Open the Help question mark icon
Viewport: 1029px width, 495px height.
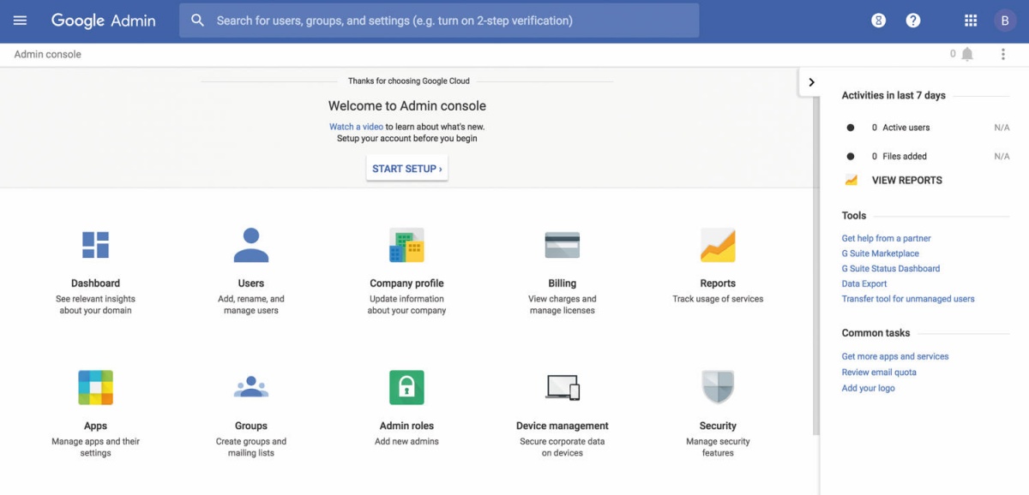(913, 21)
